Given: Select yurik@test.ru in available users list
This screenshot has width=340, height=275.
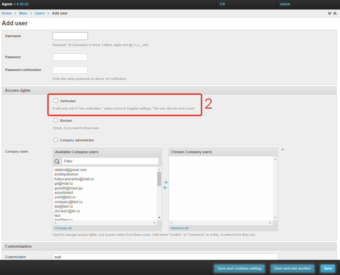Looking at the screenshot, I should pyautogui.click(x=65, y=197).
